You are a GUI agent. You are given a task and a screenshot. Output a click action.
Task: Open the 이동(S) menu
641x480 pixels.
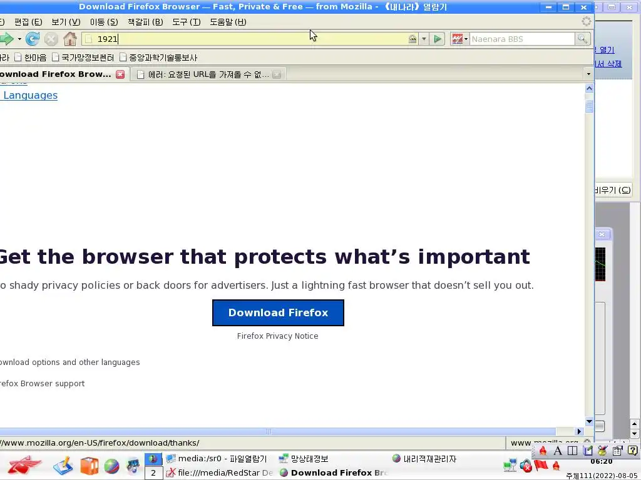(x=104, y=22)
